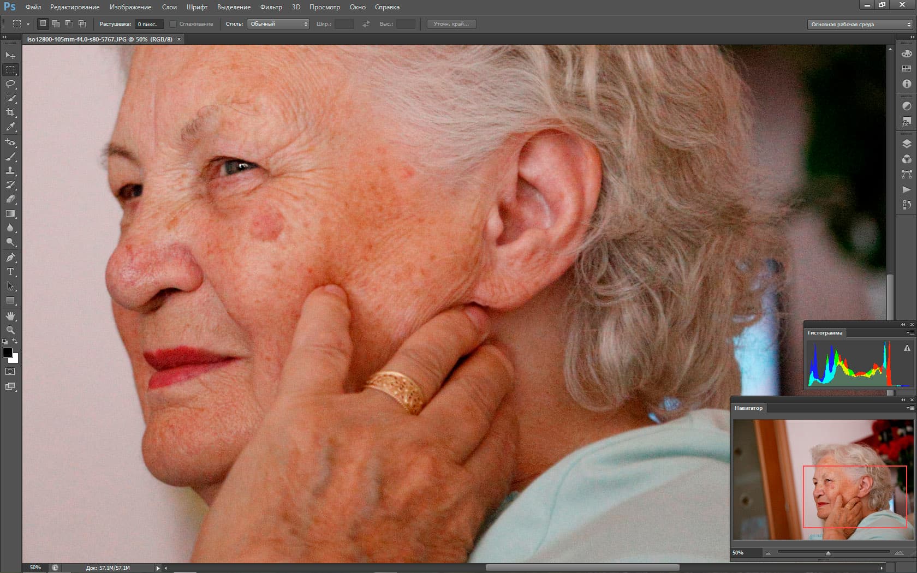
Task: Enable the Сглаживание anti-alias checkbox
Action: [172, 24]
